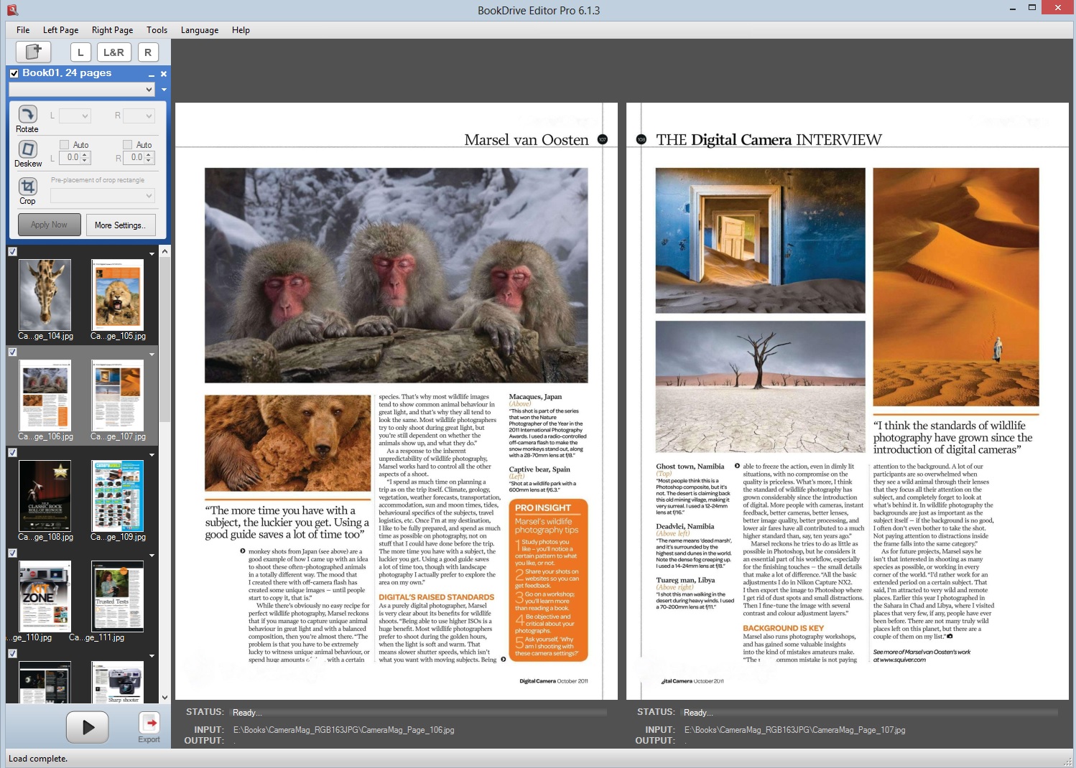
Task: Show only the right page view
Action: tap(148, 52)
